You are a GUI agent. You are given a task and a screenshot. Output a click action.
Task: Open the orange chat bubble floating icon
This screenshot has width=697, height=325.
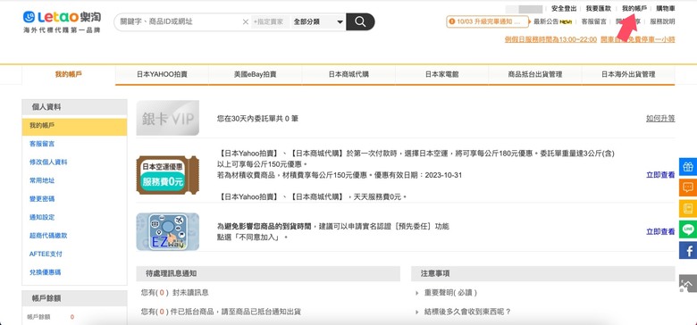click(688, 187)
